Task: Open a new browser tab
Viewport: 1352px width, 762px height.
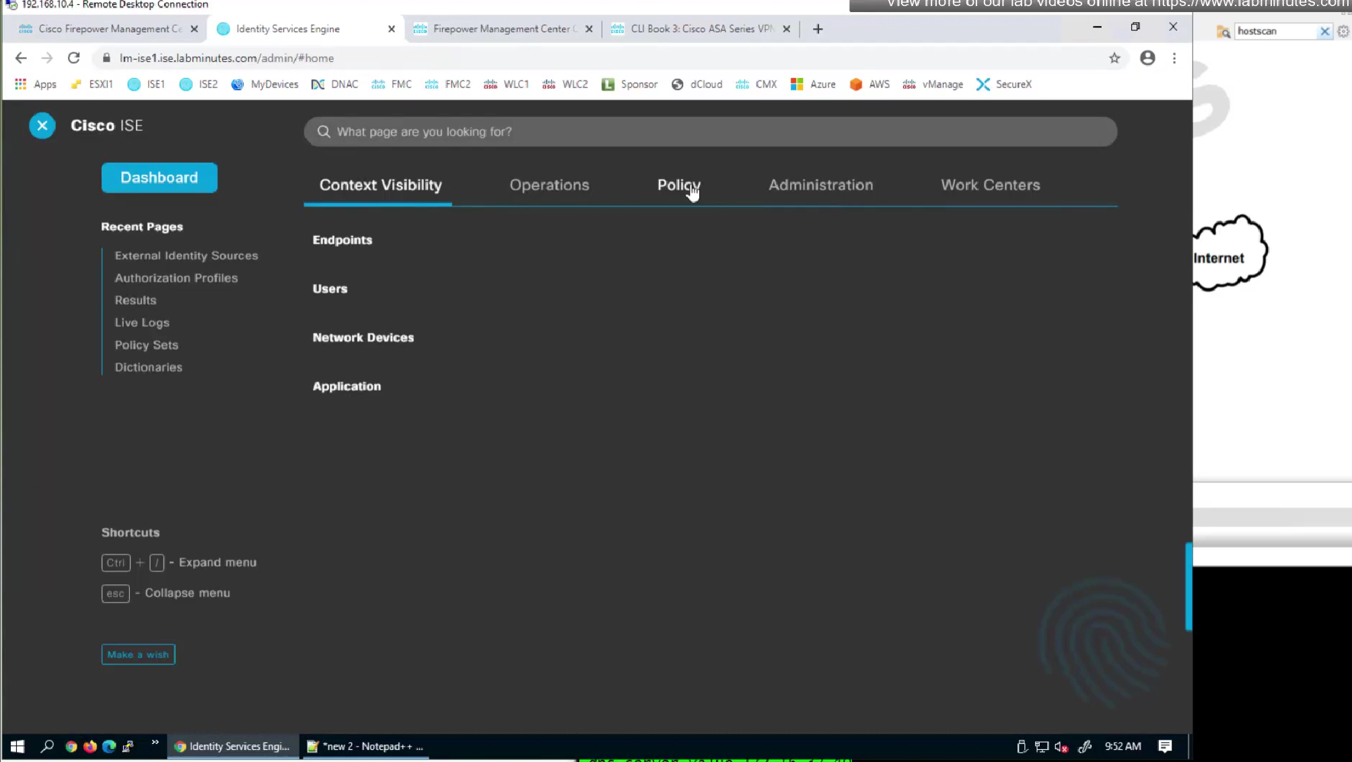Action: [818, 29]
